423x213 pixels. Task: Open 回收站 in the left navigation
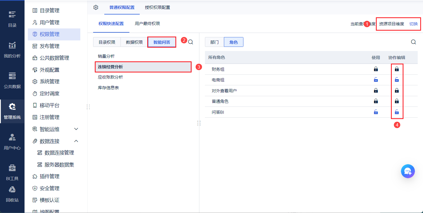pyautogui.click(x=12, y=194)
